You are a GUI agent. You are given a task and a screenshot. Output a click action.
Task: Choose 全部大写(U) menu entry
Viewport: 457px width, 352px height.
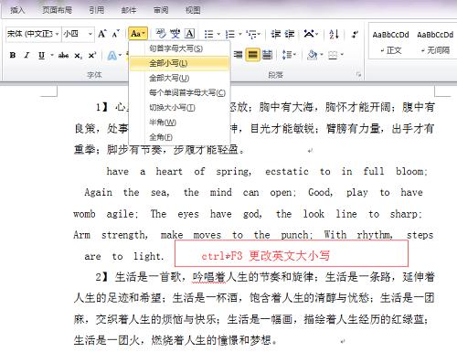[x=179, y=78]
